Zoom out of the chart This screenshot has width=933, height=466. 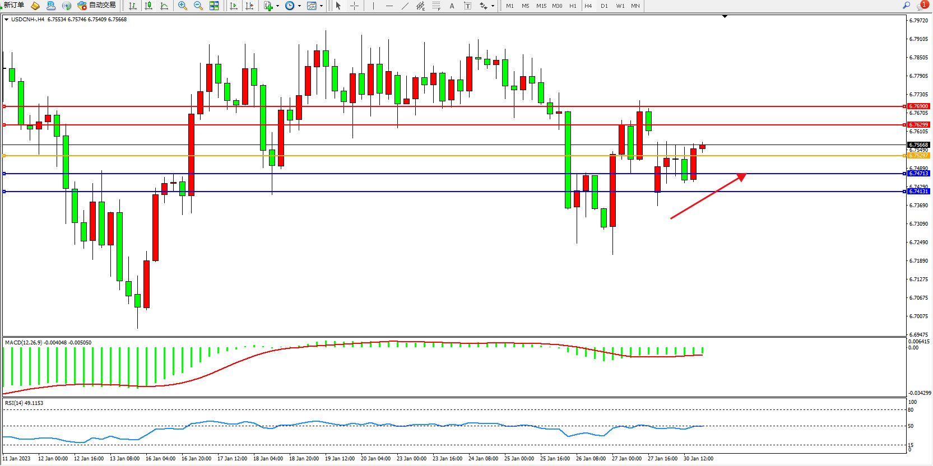pyautogui.click(x=198, y=6)
